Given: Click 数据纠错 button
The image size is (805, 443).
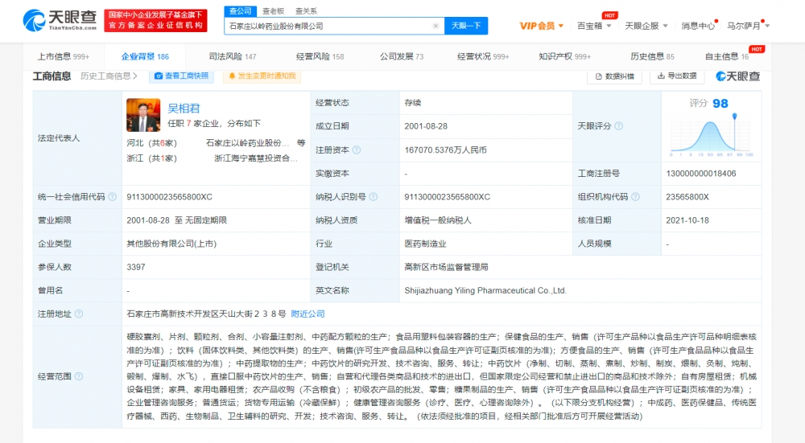Looking at the screenshot, I should [x=614, y=76].
